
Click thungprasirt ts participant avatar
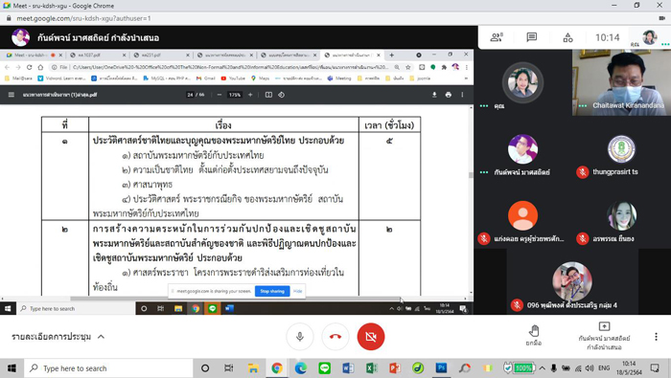point(621,148)
